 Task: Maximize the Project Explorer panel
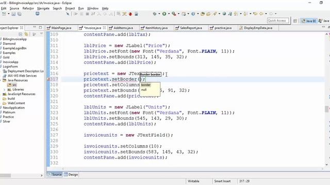point(40,27)
